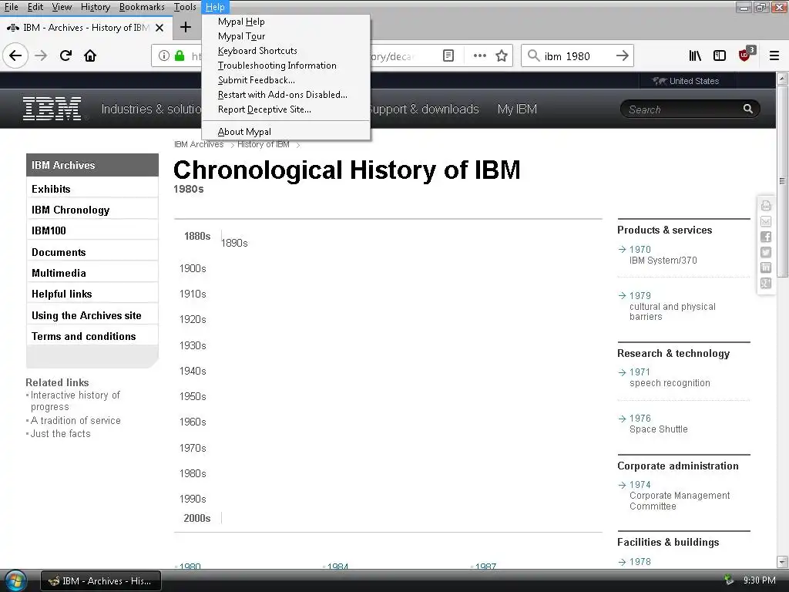
Task: Open Exhibits in IBM Archives sidebar
Action: [x=92, y=189]
